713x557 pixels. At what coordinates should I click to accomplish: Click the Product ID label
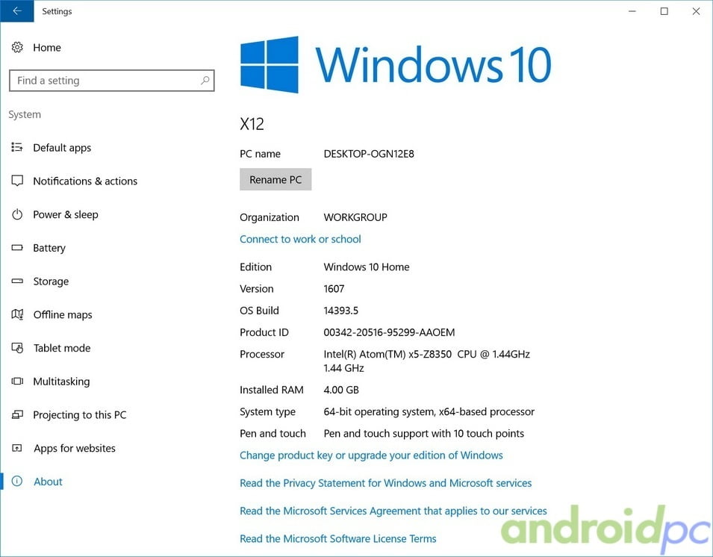[x=264, y=332]
